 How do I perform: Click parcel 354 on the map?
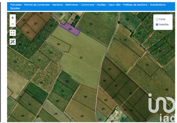147,65
